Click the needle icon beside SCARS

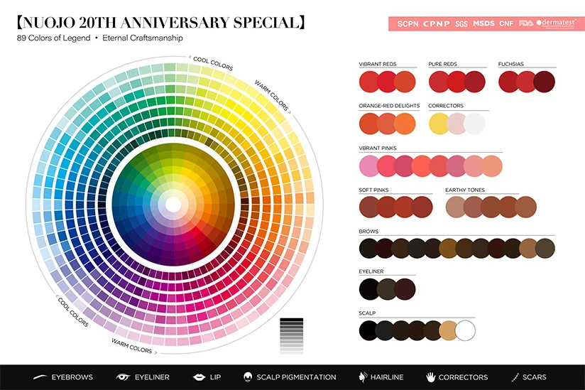pyautogui.click(x=515, y=377)
